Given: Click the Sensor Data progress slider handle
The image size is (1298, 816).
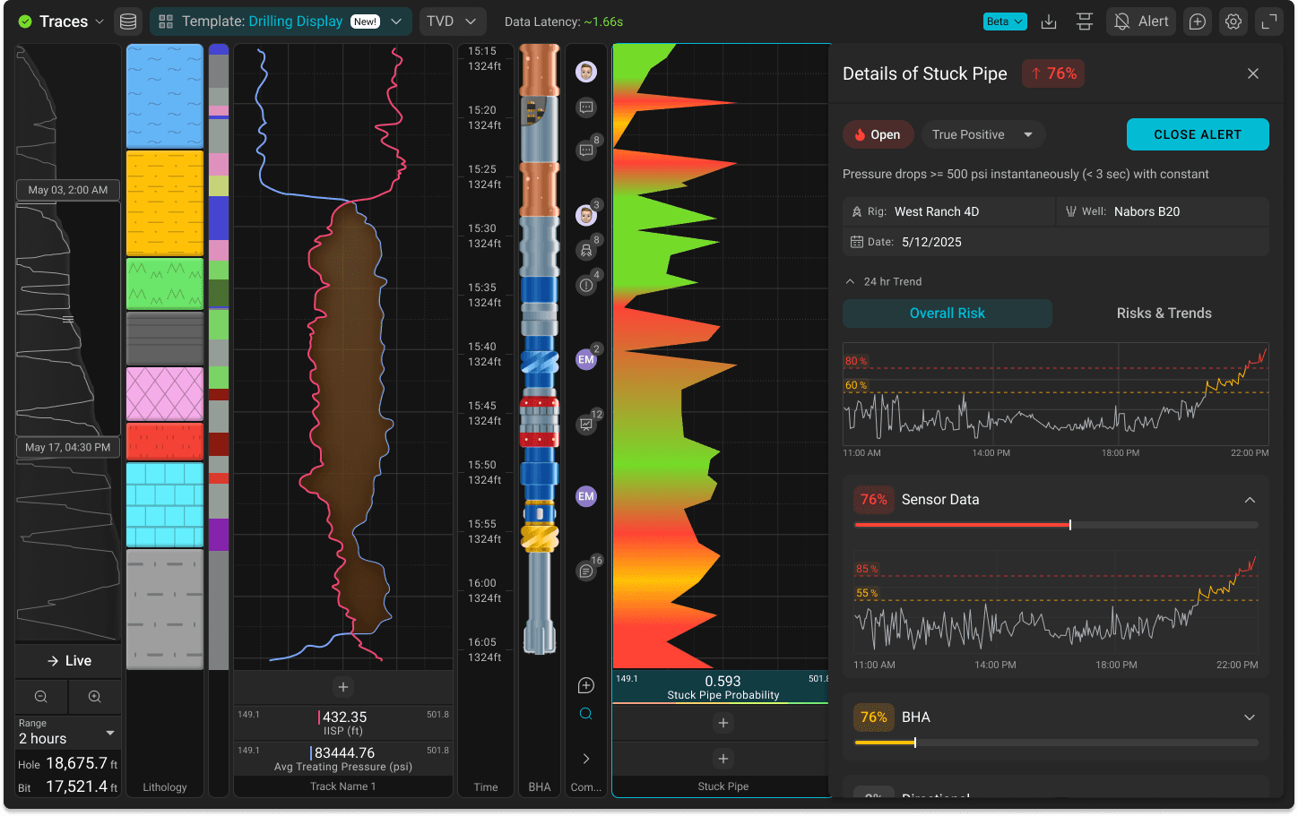Looking at the screenshot, I should tap(1070, 525).
